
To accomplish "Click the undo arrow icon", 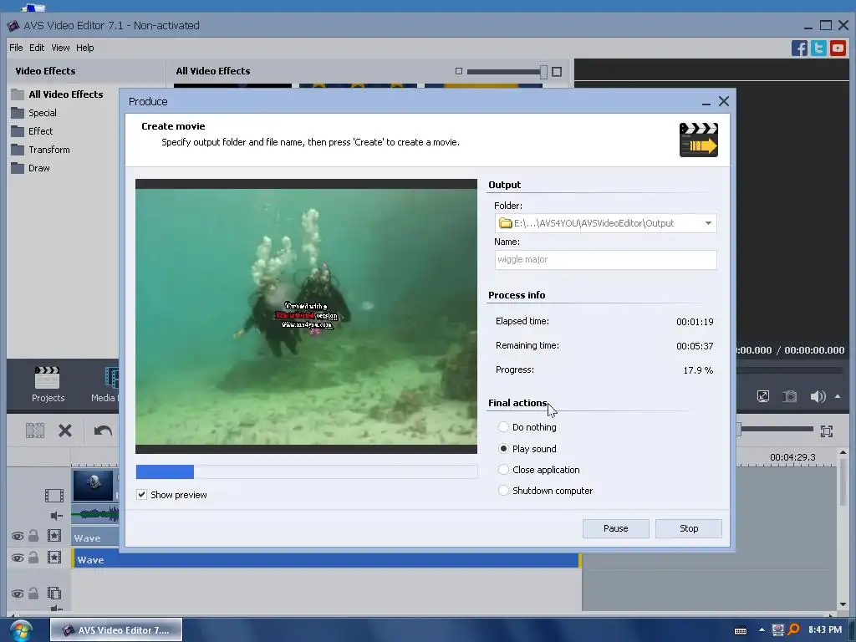I will coord(103,431).
